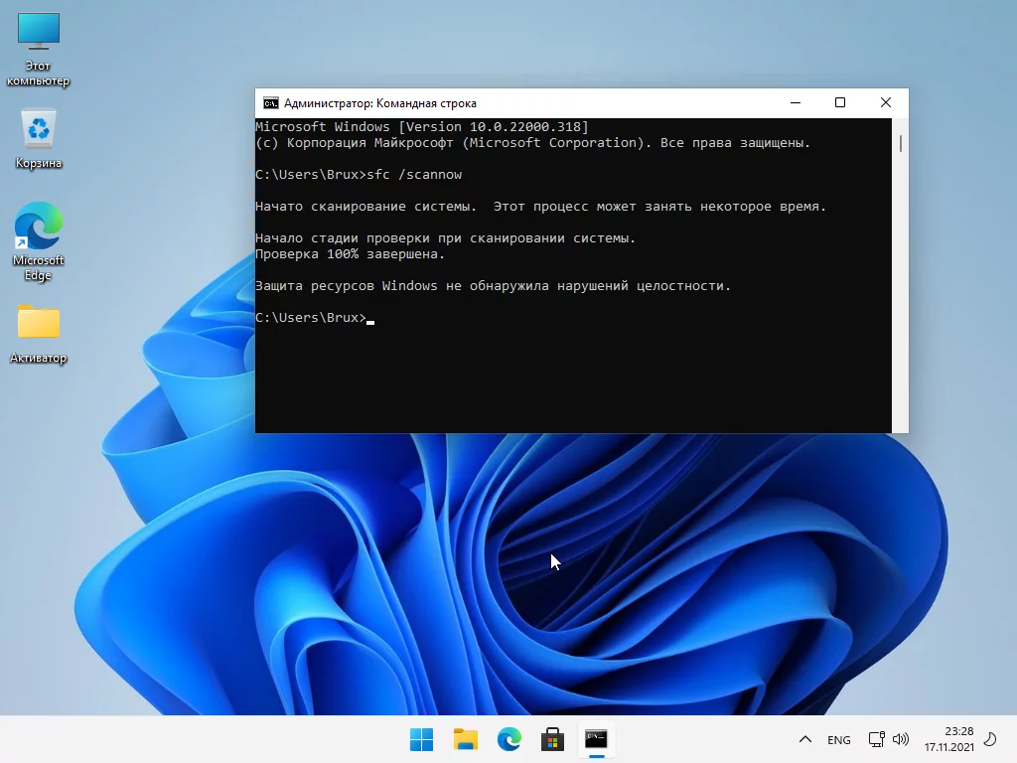Click the volume speaker icon in tray
This screenshot has height=763, width=1017.
click(x=901, y=740)
